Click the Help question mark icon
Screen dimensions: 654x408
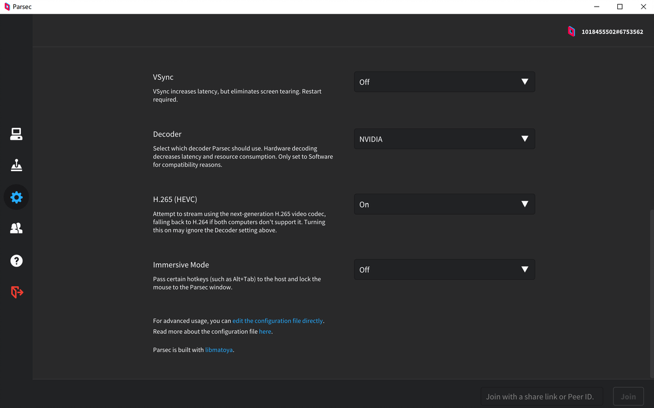[16, 260]
